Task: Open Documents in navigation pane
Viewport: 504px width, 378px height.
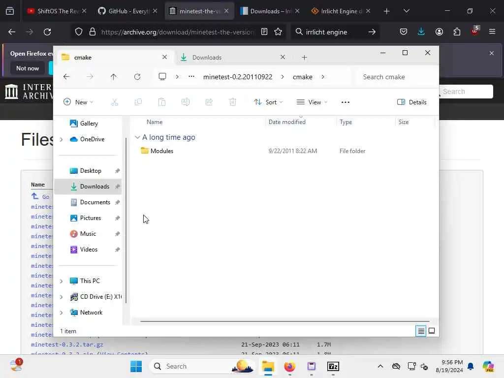Action: [x=95, y=202]
